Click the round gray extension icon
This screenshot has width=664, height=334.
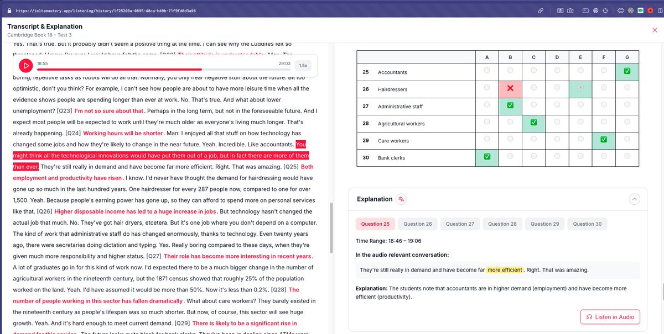click(x=631, y=10)
